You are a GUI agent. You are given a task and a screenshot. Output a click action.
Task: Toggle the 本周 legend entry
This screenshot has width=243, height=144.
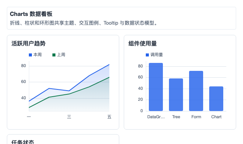tap(35, 55)
